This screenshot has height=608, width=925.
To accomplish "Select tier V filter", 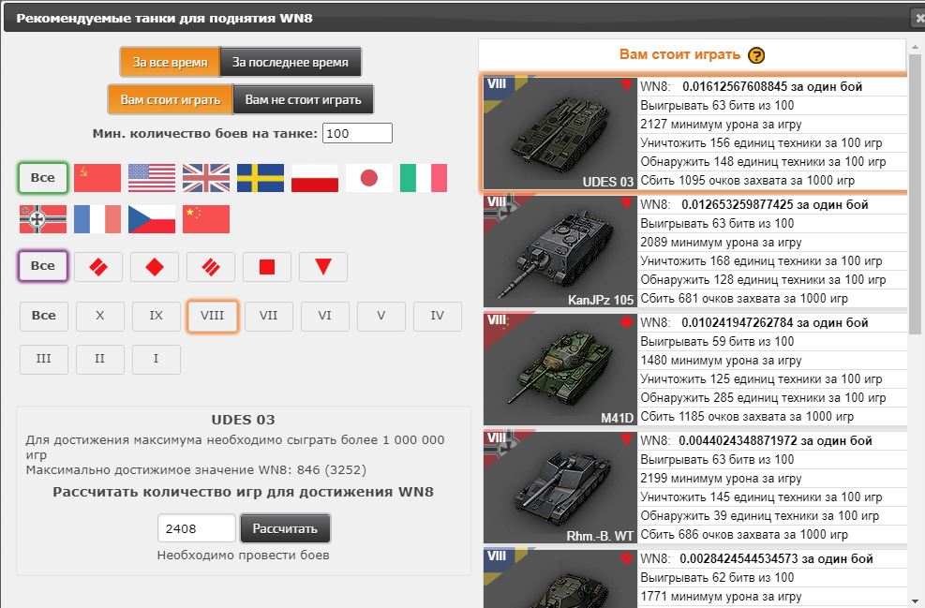I will pyautogui.click(x=381, y=316).
